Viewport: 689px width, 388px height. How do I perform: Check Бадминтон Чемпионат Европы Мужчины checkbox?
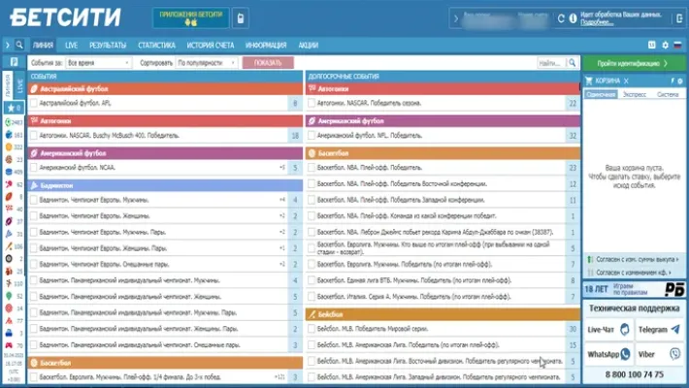point(34,200)
